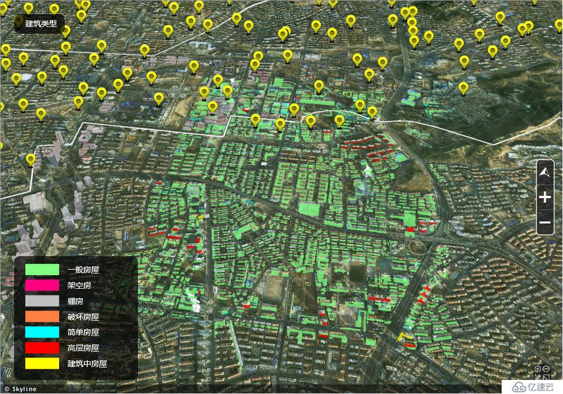This screenshot has width=563, height=394.
Task: Click the green sports field in map center
Action: pos(309,209)
